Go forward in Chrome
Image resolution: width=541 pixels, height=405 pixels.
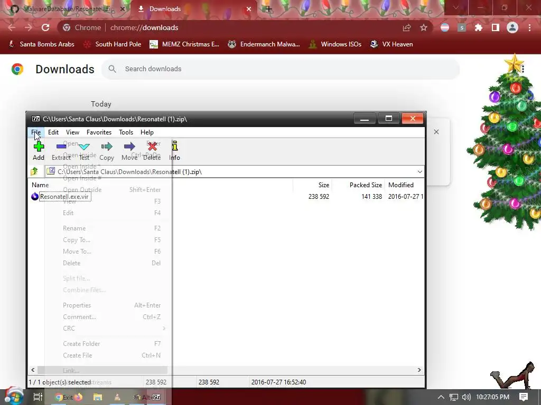[x=29, y=27]
